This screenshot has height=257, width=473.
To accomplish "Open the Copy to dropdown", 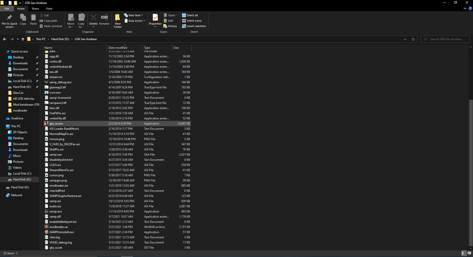I will tap(81, 27).
